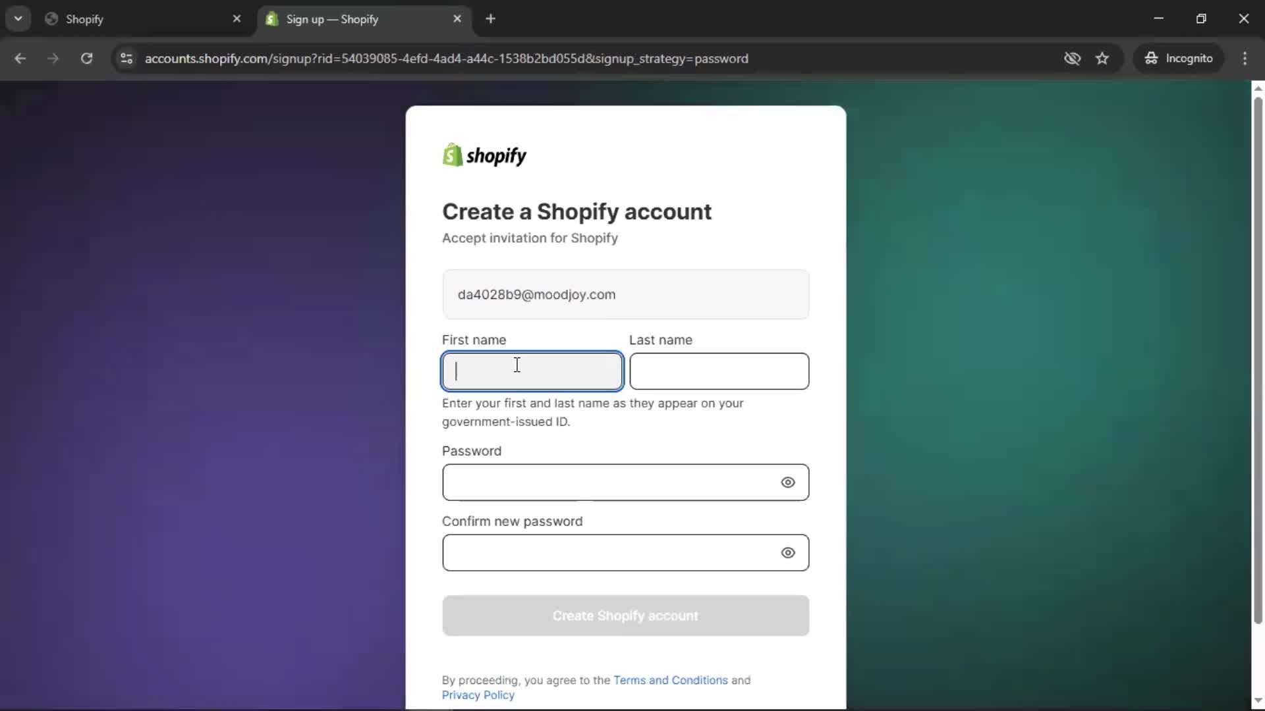The height and width of the screenshot is (711, 1265).
Task: Bookmark this page with the star icon
Action: click(x=1102, y=59)
